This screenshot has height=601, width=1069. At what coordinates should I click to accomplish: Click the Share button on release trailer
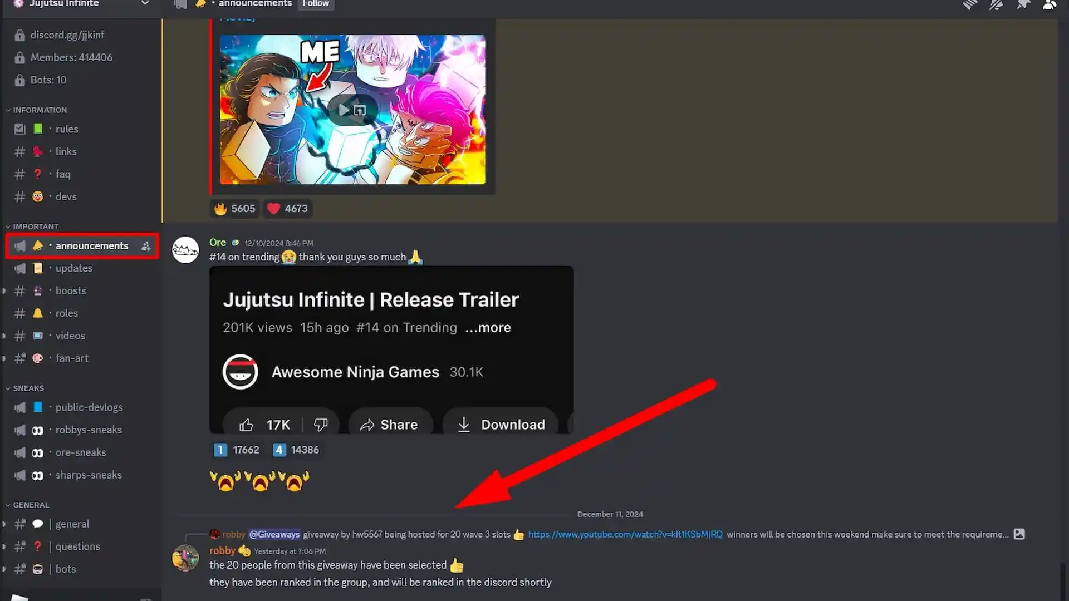[x=390, y=424]
